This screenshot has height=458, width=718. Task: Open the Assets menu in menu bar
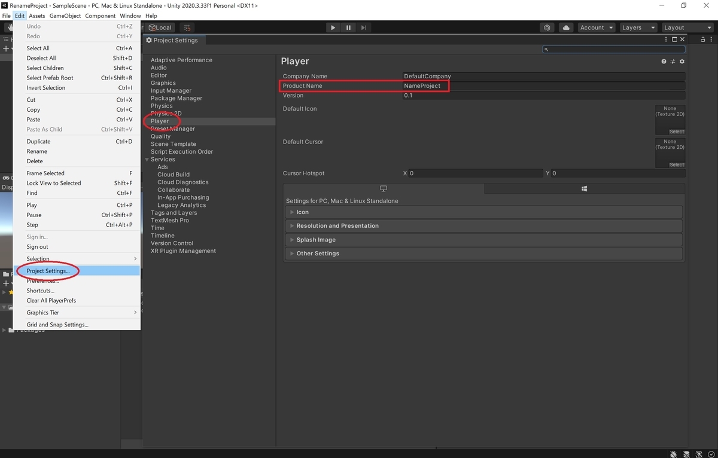tap(37, 16)
